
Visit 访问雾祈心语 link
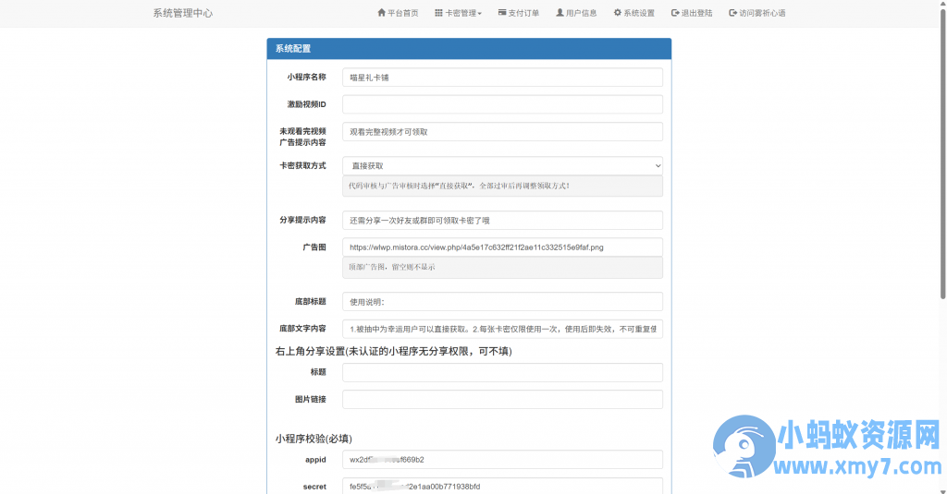coord(757,13)
